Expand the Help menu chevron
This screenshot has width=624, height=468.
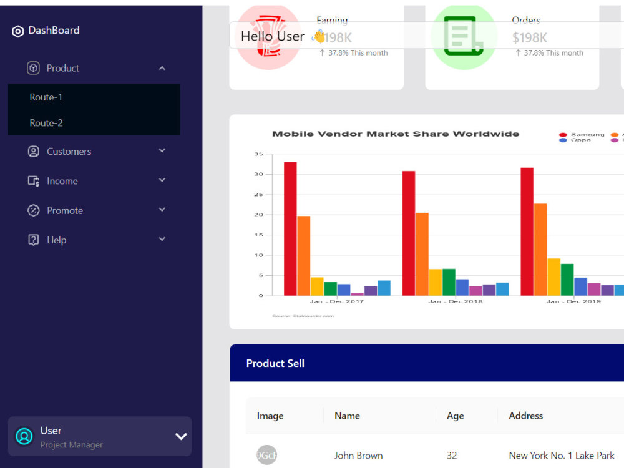coord(162,239)
